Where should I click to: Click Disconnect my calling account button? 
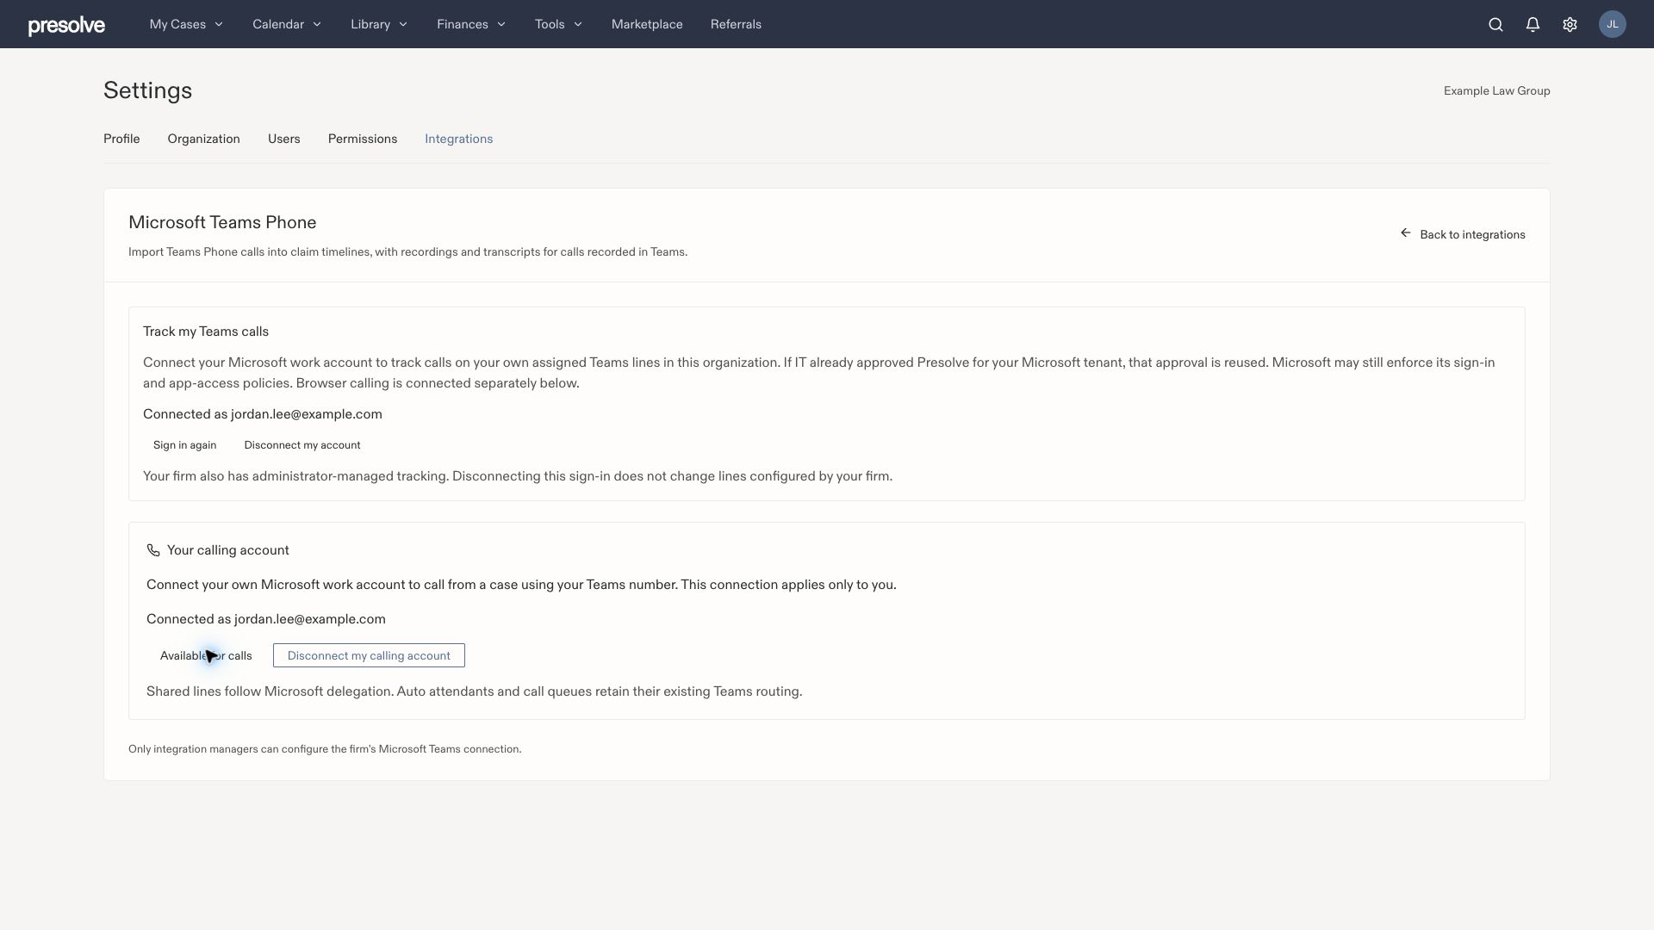pos(369,655)
